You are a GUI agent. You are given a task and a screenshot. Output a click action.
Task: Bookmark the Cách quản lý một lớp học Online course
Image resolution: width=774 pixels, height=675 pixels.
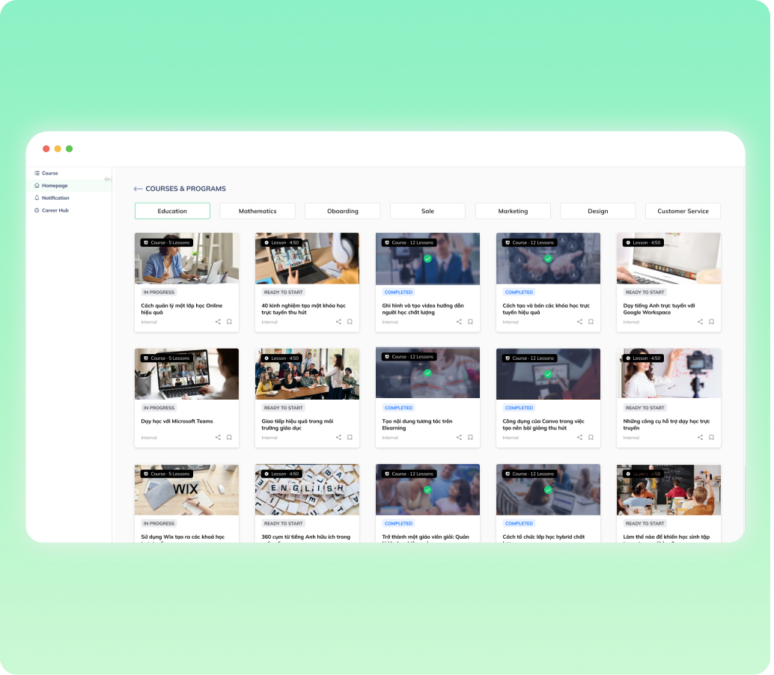pyautogui.click(x=229, y=322)
